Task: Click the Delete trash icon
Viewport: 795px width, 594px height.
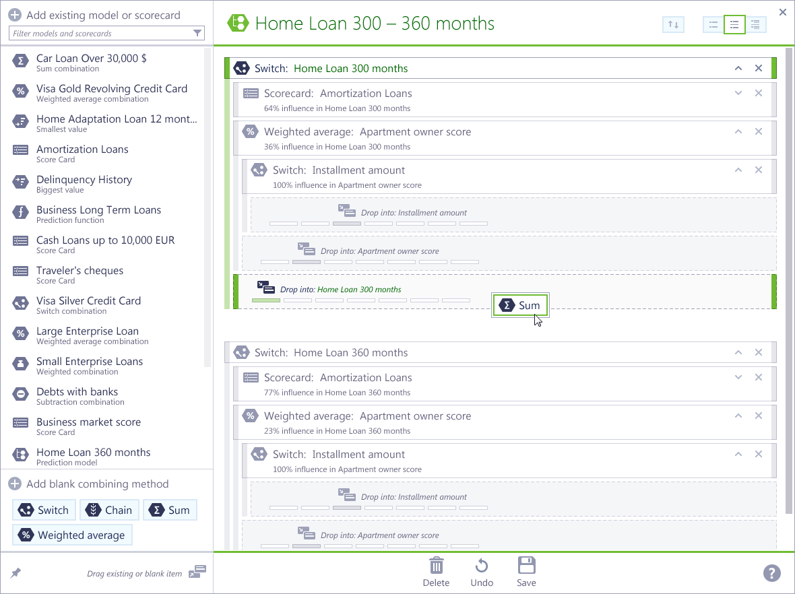Action: click(436, 566)
